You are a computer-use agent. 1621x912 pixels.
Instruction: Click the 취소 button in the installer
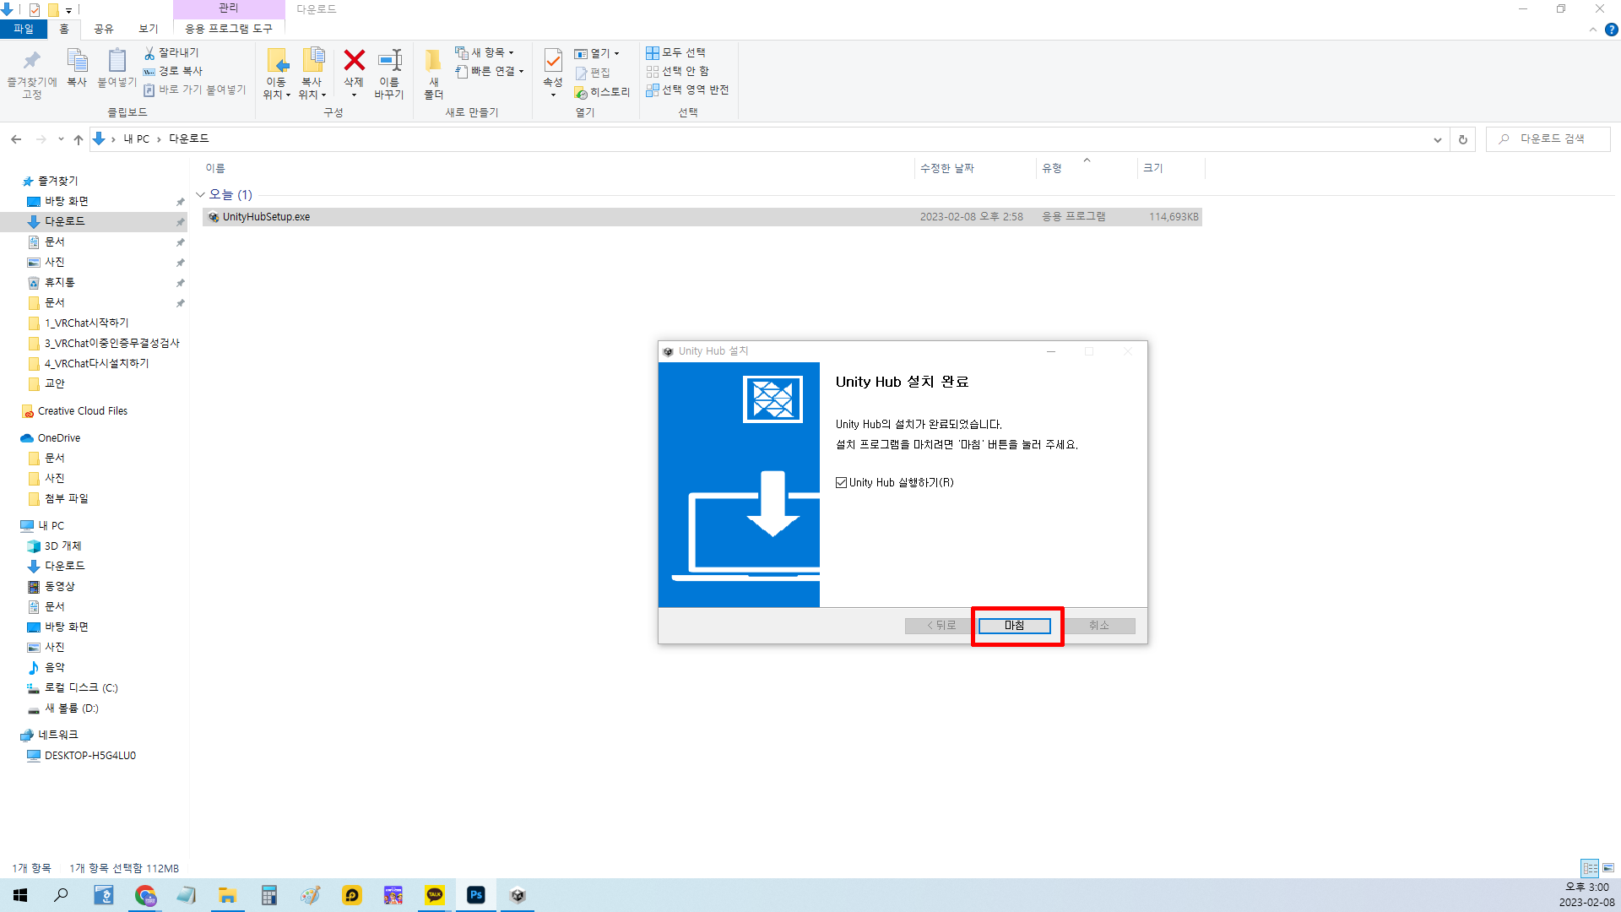pos(1098,626)
